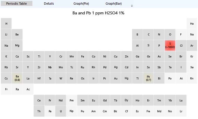Screen dimensions: 198x119
Task: Switch to the Graph(Bar) tab
Action: pyautogui.click(x=114, y=4)
